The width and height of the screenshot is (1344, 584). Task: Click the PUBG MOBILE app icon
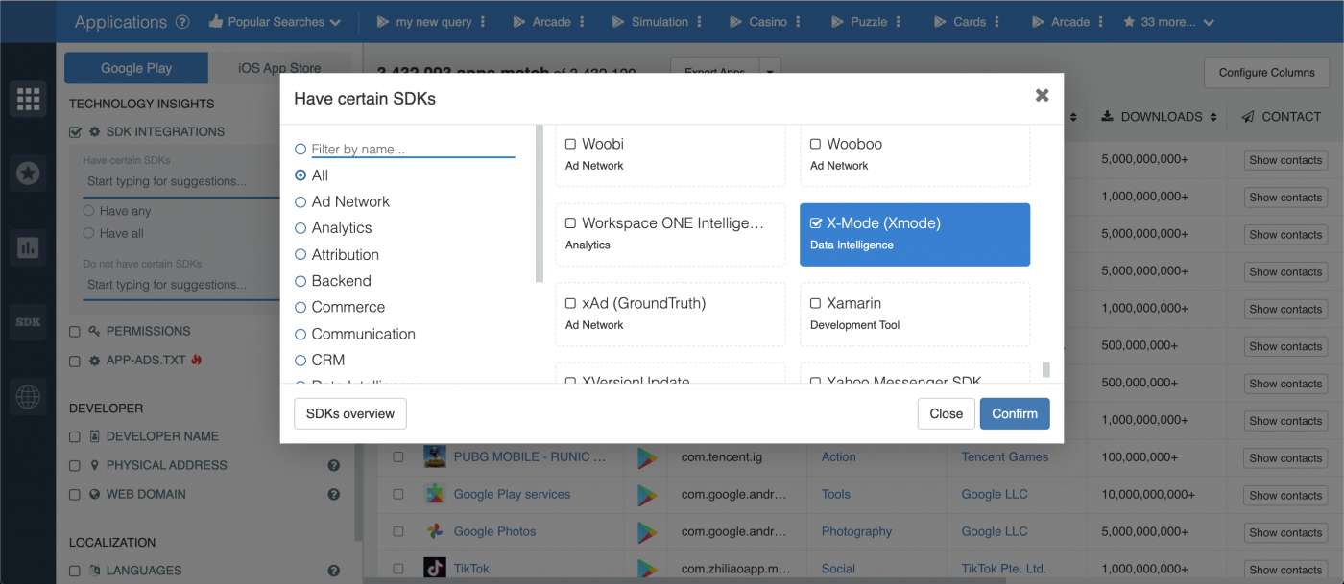coord(435,456)
